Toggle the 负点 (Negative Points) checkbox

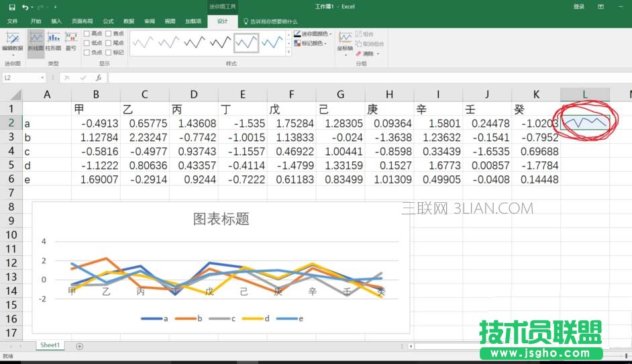(x=87, y=52)
